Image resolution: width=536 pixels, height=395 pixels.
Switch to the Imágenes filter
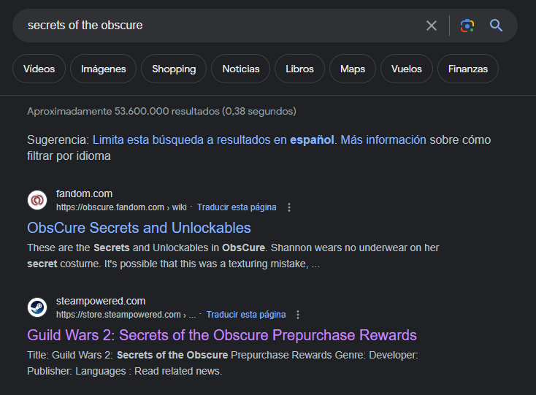click(x=103, y=69)
